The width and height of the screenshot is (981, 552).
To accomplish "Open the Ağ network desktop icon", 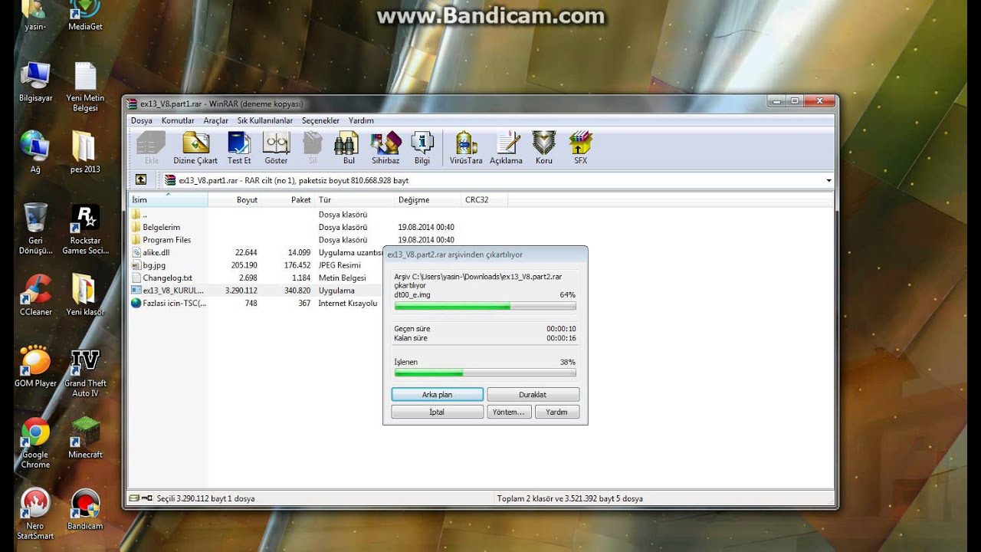I will coord(35,152).
